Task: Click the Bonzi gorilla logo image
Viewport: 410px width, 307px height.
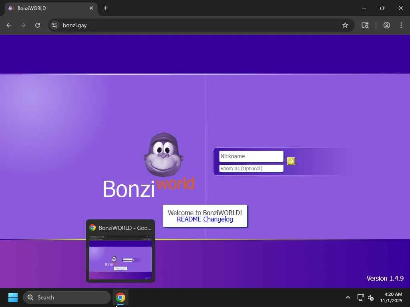Action: click(163, 155)
